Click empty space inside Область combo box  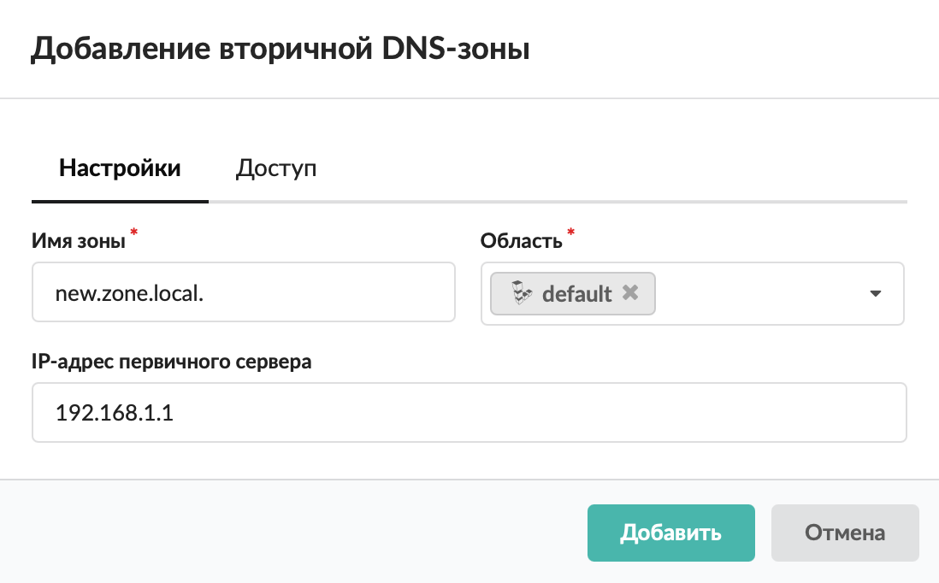753,293
